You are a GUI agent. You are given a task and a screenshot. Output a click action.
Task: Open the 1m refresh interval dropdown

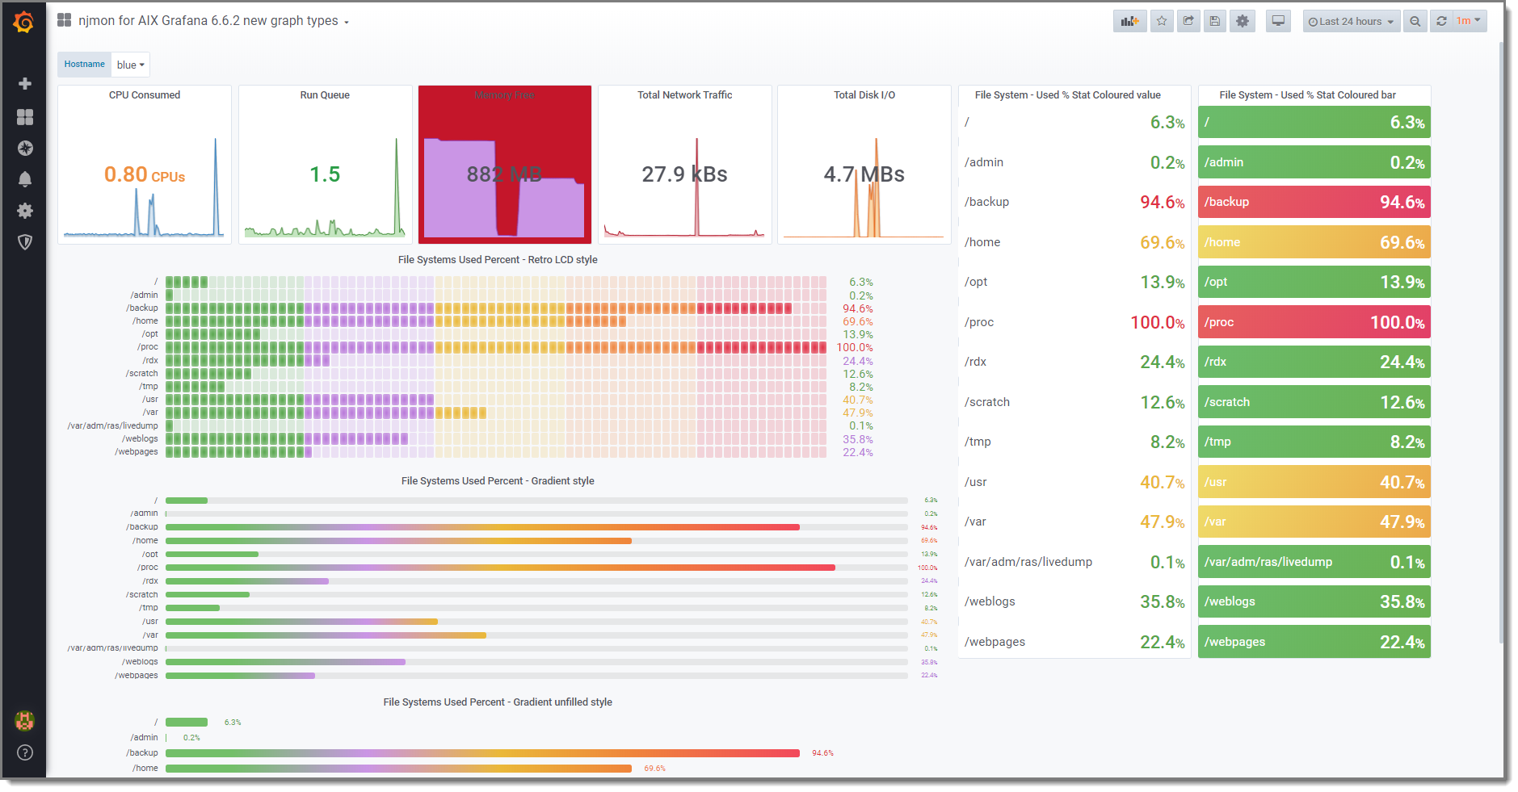1469,21
